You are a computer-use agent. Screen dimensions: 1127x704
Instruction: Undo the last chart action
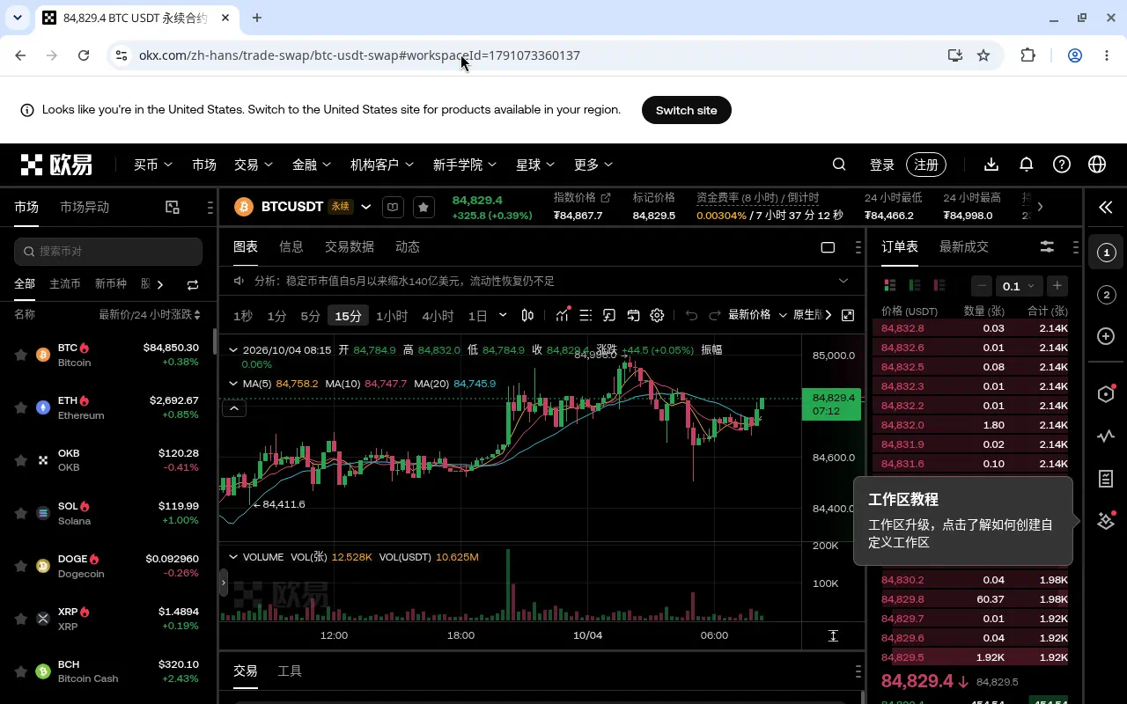tap(691, 315)
